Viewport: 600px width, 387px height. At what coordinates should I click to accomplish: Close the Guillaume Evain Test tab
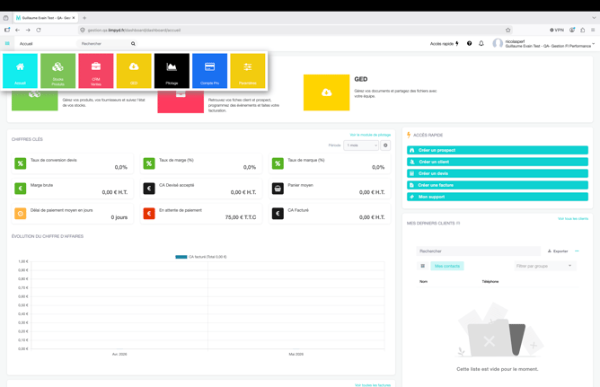point(74,18)
